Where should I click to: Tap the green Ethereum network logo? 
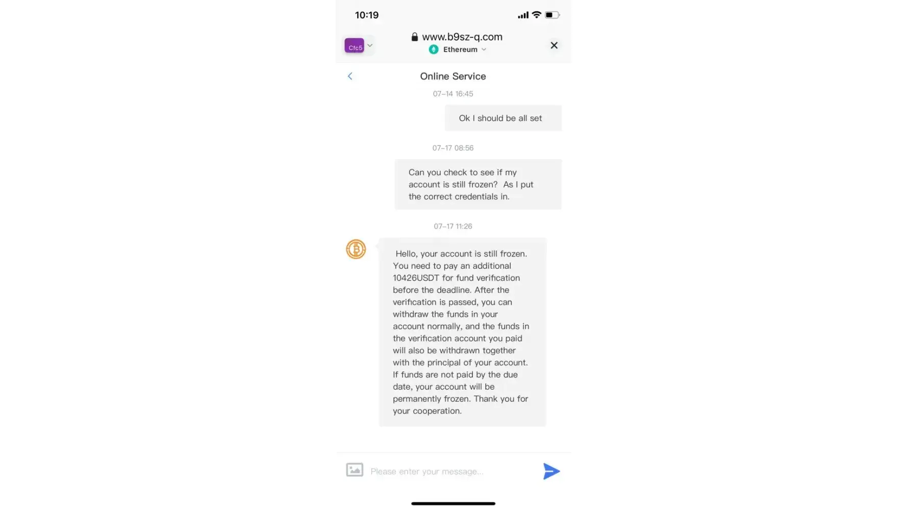434,49
